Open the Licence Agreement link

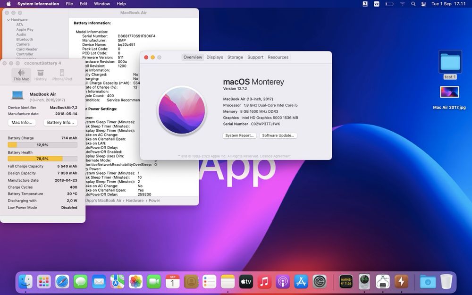pyautogui.click(x=275, y=156)
